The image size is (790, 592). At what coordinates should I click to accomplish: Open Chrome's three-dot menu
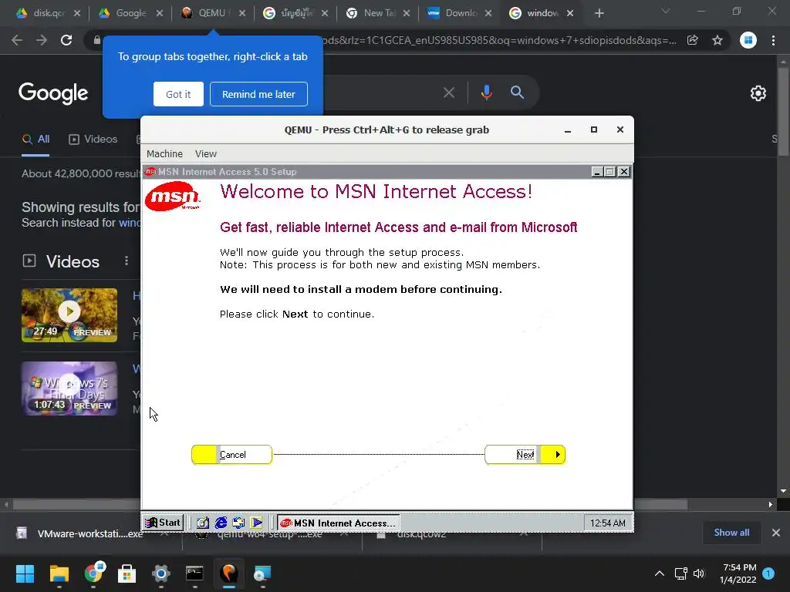773,40
